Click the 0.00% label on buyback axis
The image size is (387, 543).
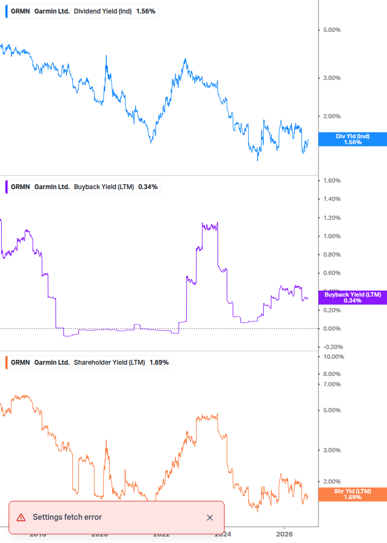331,329
